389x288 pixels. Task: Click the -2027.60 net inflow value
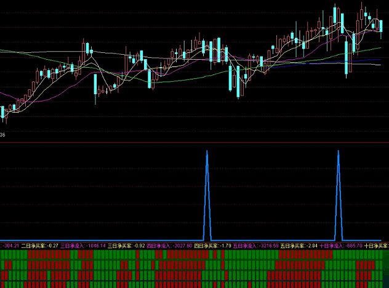tap(182, 245)
